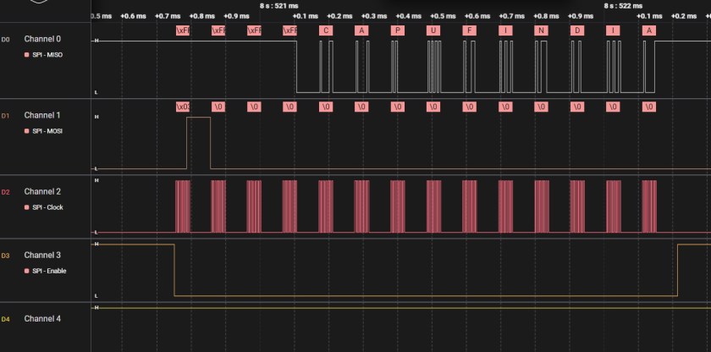
Task: Click the D4 channel tag
Action: 5,319
